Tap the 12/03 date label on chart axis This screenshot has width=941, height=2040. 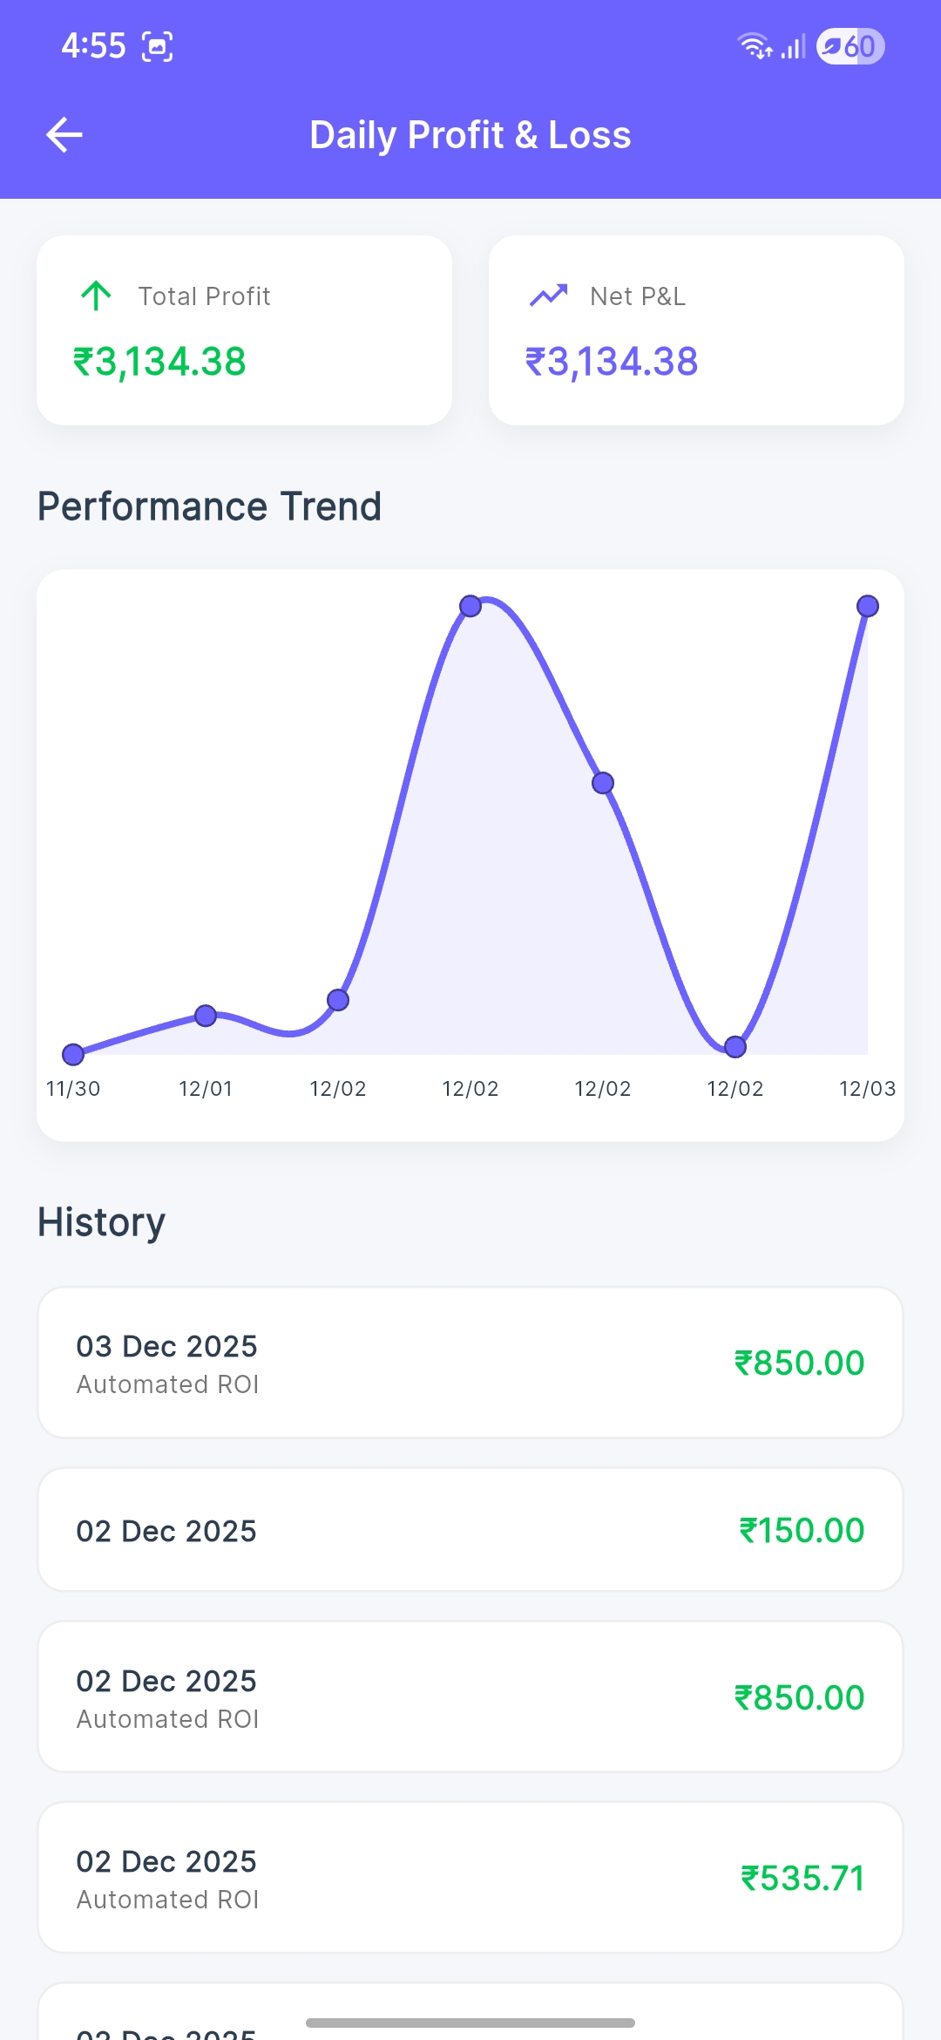(867, 1089)
